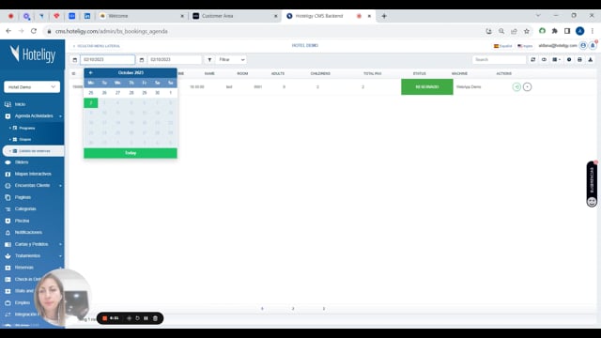The width and height of the screenshot is (601, 338).
Task: Open the Filtrar dropdown
Action: tap(232, 60)
